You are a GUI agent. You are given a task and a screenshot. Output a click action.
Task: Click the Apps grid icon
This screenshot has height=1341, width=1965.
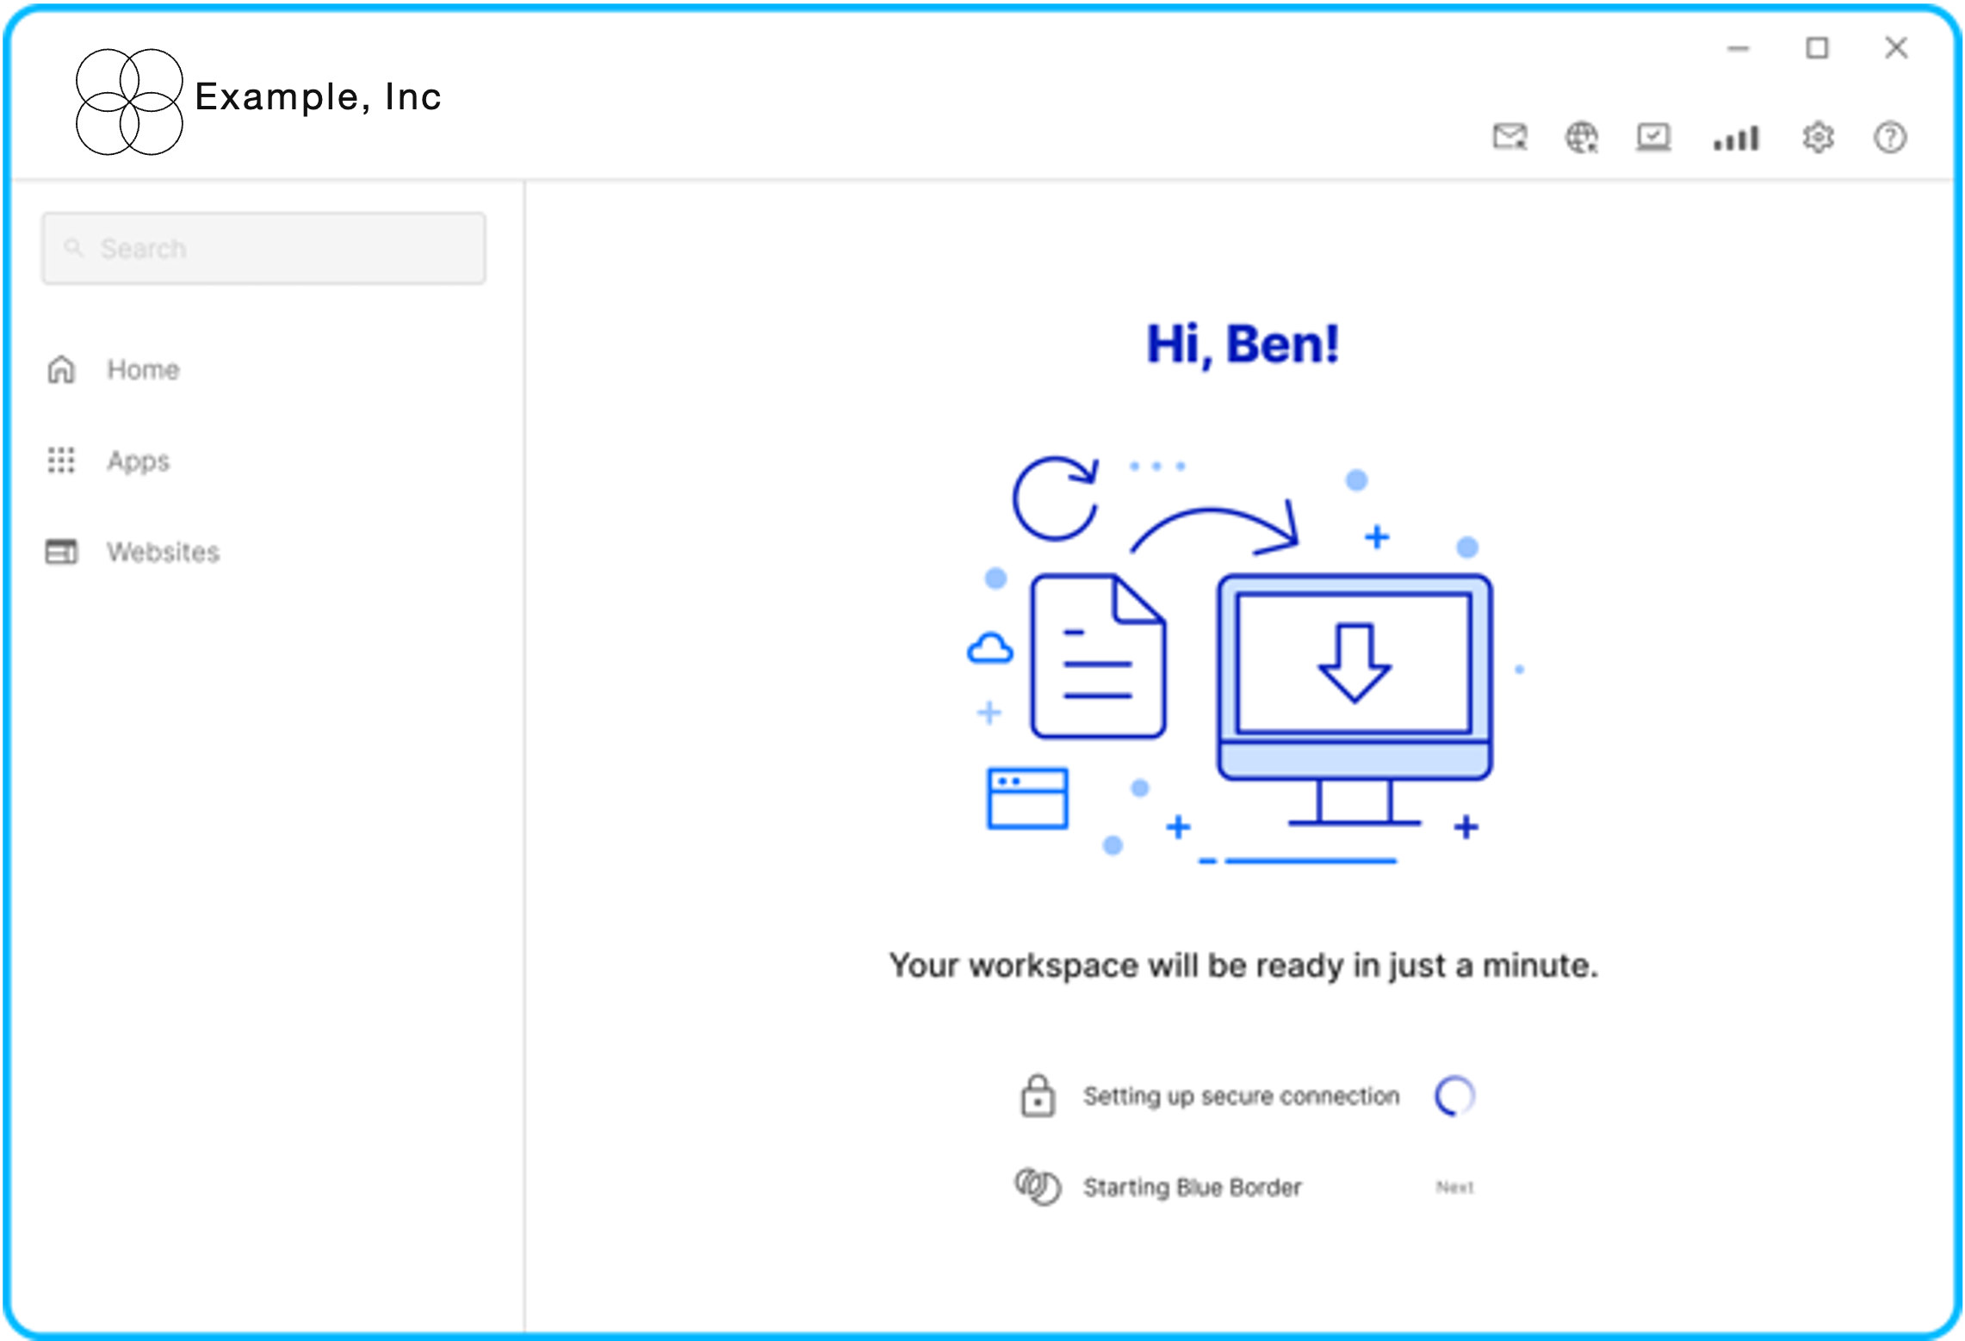61,460
